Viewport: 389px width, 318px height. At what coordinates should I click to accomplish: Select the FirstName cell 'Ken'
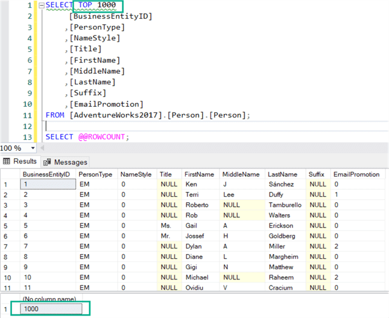pos(201,184)
